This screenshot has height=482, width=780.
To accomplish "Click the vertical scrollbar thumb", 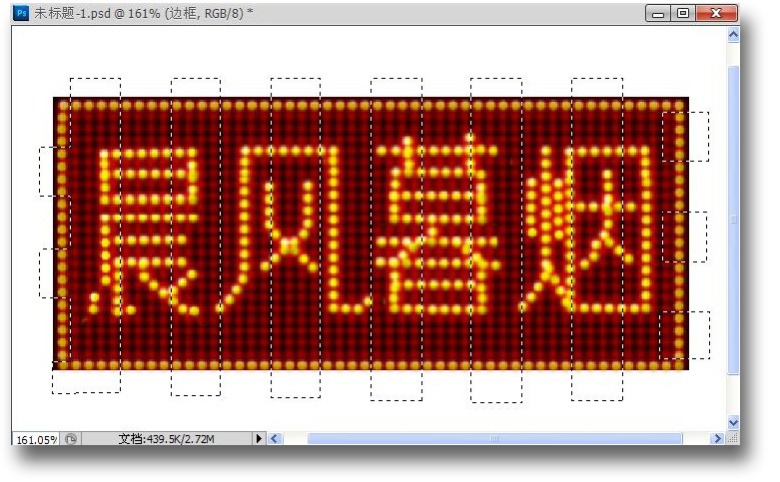I will (733, 220).
